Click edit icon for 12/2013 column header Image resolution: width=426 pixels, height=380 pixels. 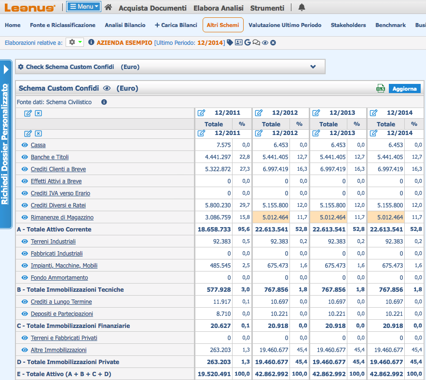(316, 113)
